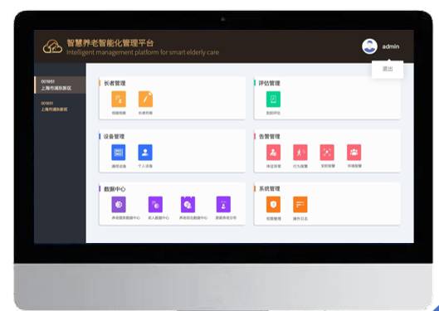This screenshot has height=311, width=439.
Task: Click the 系统管理 section heading
Action: (270, 189)
